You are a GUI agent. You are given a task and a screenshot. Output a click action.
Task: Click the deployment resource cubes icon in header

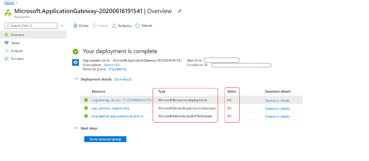(x=8, y=13)
